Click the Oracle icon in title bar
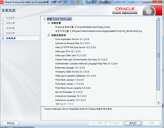 [2, 2]
